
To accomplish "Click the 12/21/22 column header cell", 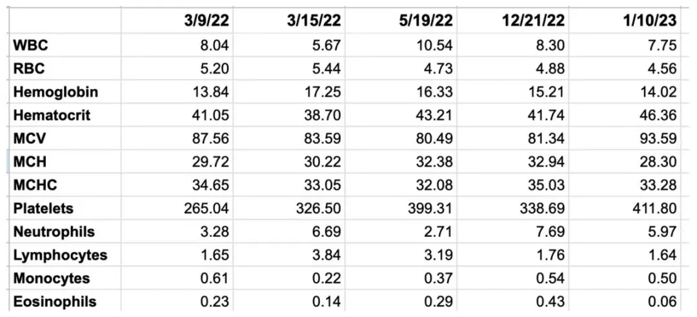I will pyautogui.click(x=512, y=21).
